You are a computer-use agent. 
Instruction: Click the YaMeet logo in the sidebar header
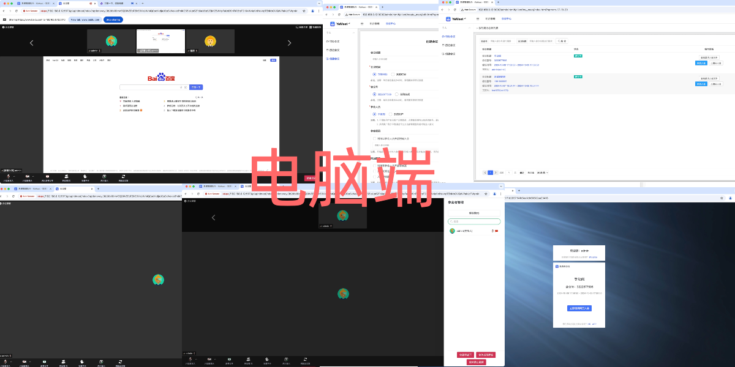(333, 23)
